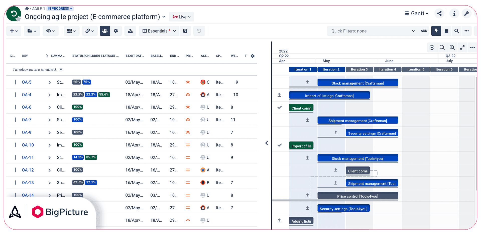Open the share icon in header

click(x=439, y=13)
